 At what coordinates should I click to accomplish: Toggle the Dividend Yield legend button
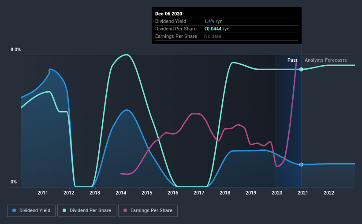[31, 211]
